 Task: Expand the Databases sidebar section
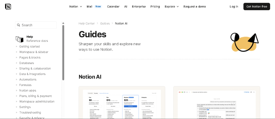(x=26, y=63)
